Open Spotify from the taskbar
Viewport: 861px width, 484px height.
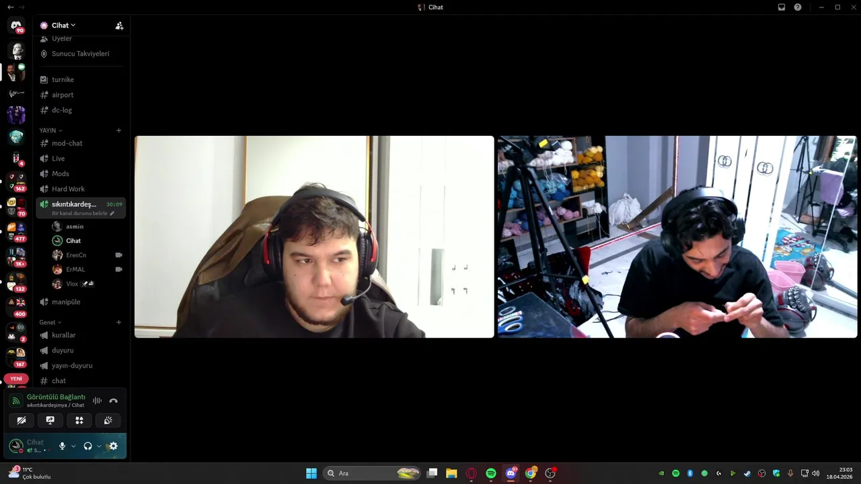pyautogui.click(x=491, y=473)
